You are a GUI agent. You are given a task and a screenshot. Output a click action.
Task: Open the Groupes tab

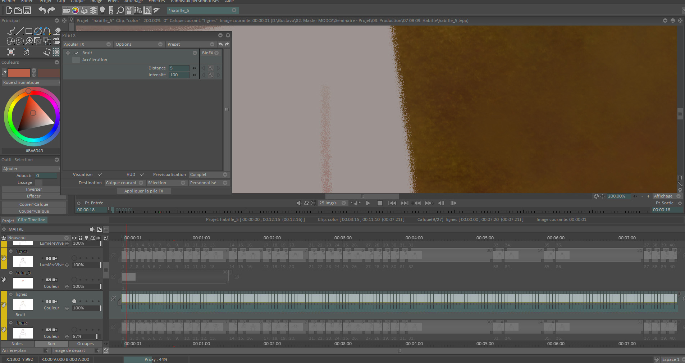click(85, 344)
